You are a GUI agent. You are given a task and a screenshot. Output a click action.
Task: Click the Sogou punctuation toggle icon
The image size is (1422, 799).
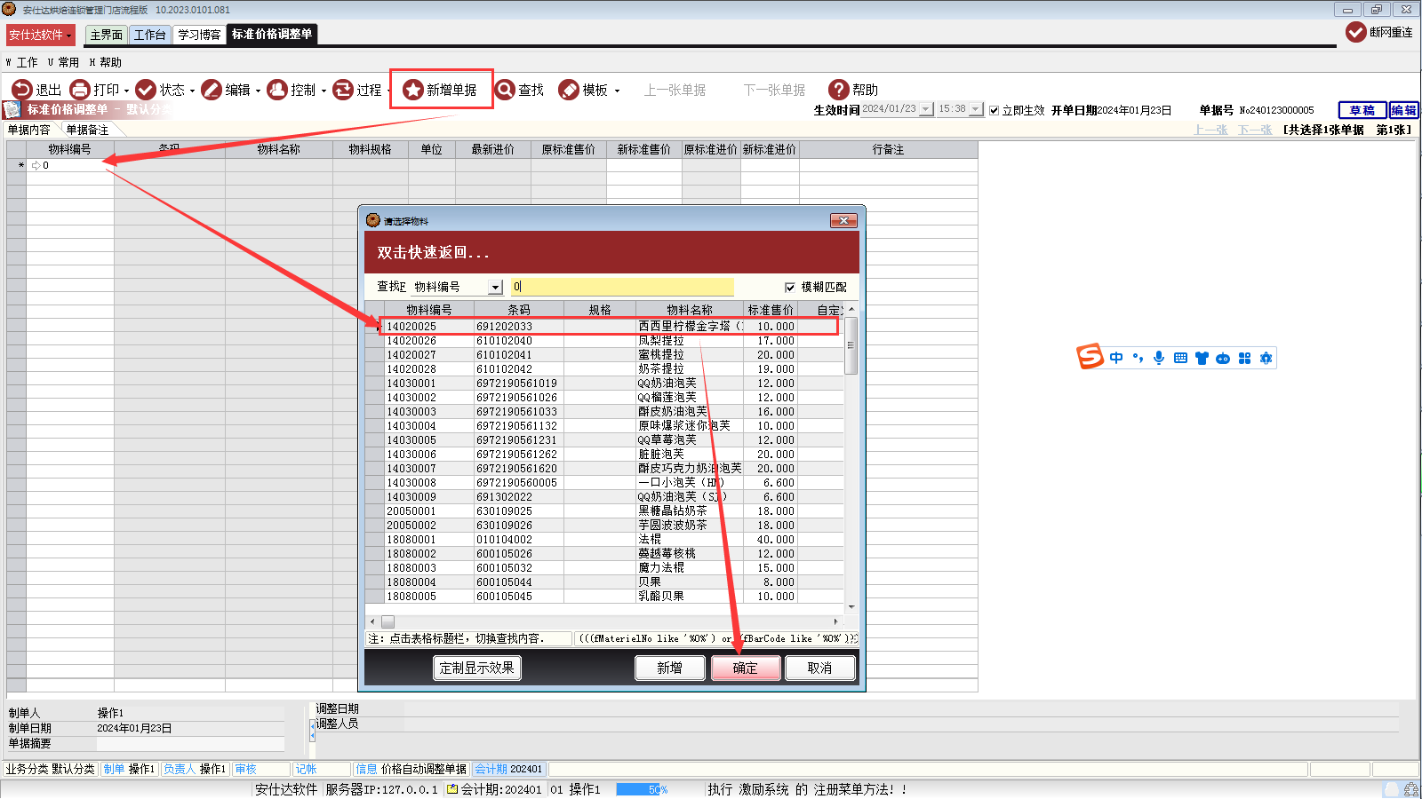pyautogui.click(x=1138, y=358)
